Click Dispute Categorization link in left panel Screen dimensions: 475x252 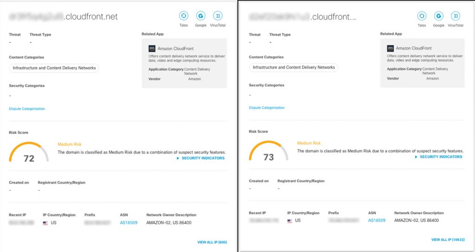27,109
